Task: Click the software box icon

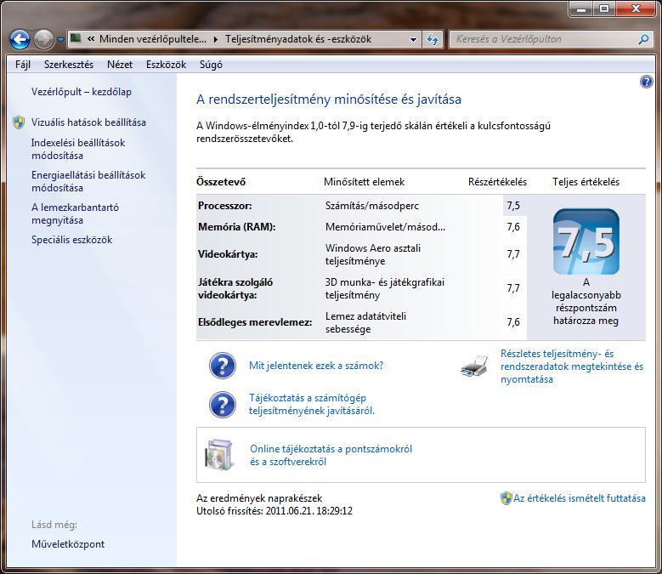Action: click(218, 455)
